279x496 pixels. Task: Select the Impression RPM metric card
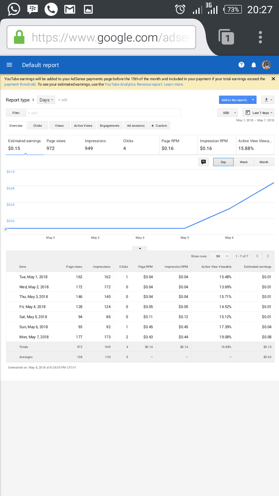(217, 145)
